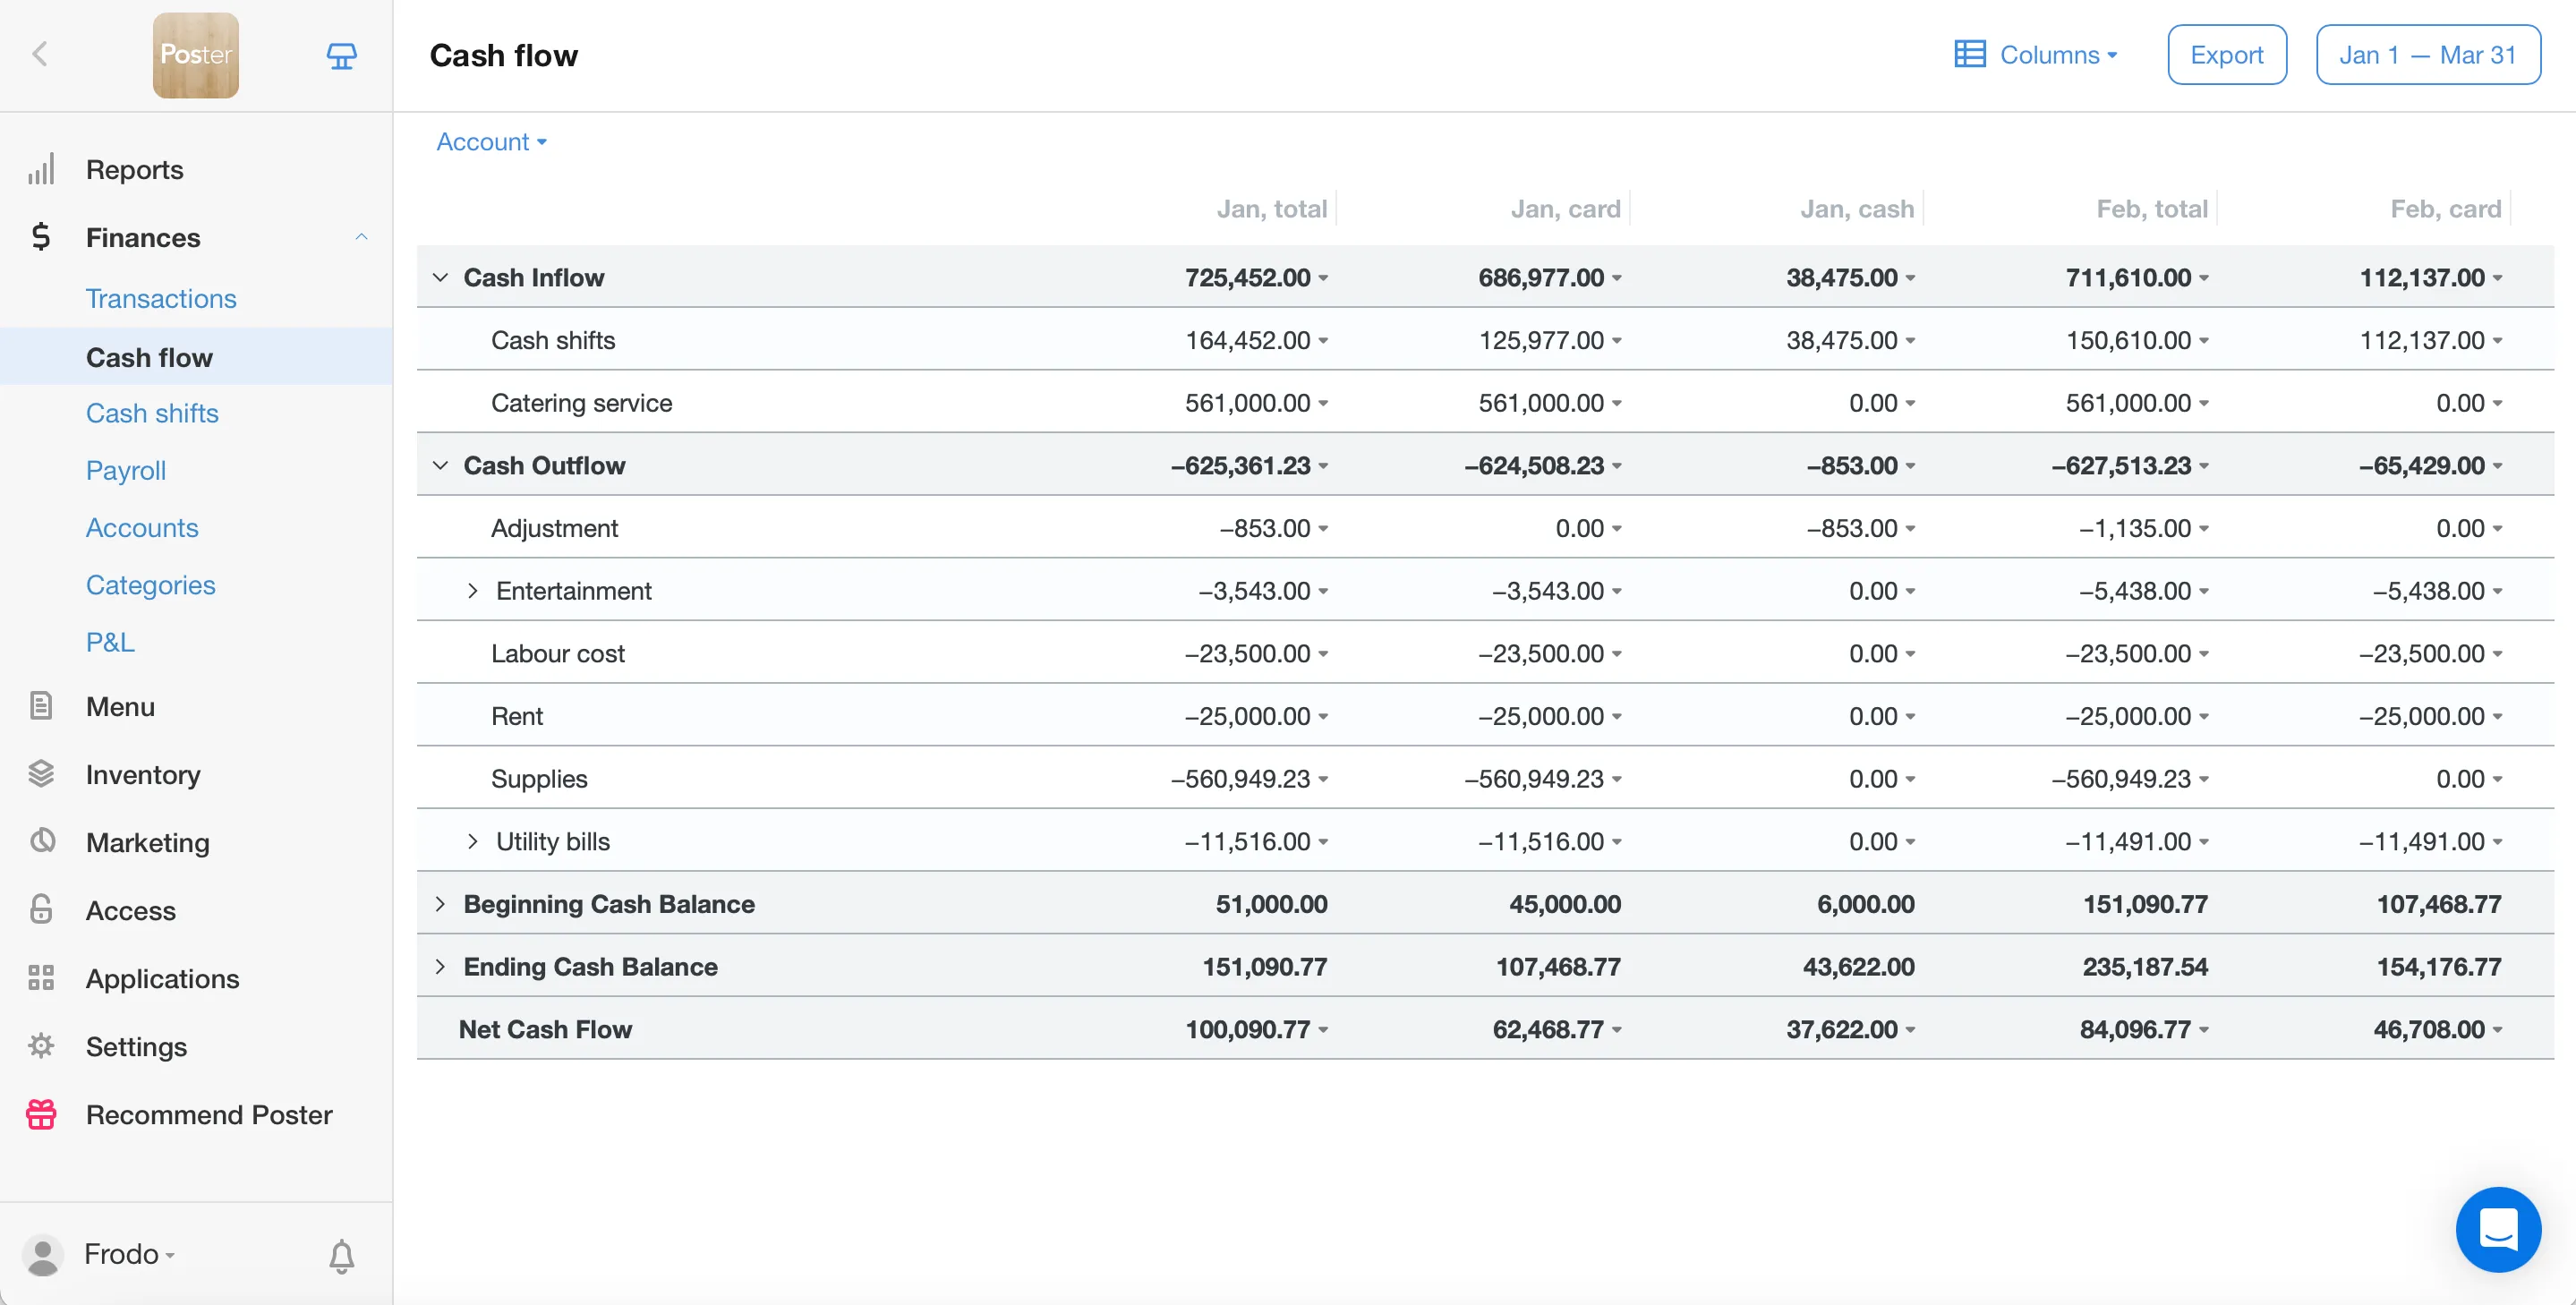The width and height of the screenshot is (2576, 1305).
Task: Open the Jan 1 — Mar 31 date range
Action: (2427, 55)
